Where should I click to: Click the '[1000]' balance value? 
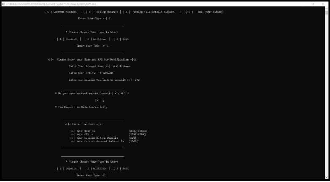coord(133,141)
